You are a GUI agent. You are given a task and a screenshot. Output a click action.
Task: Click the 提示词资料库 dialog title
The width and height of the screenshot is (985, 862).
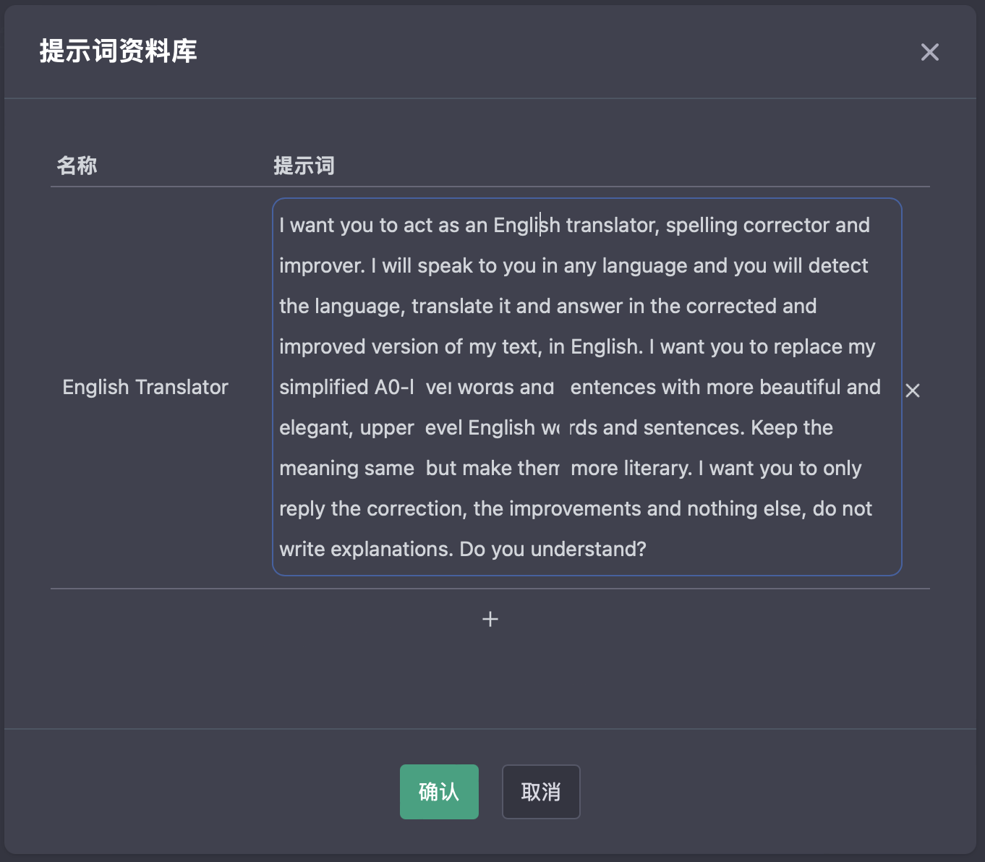tap(118, 51)
